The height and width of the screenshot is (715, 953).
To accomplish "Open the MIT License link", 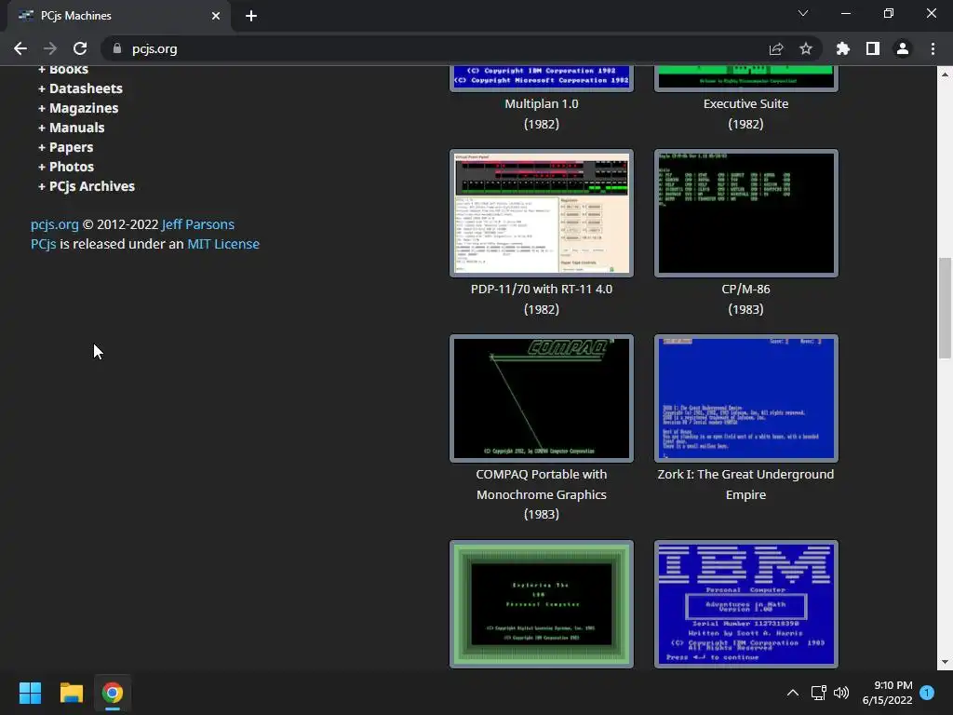I will [x=223, y=244].
